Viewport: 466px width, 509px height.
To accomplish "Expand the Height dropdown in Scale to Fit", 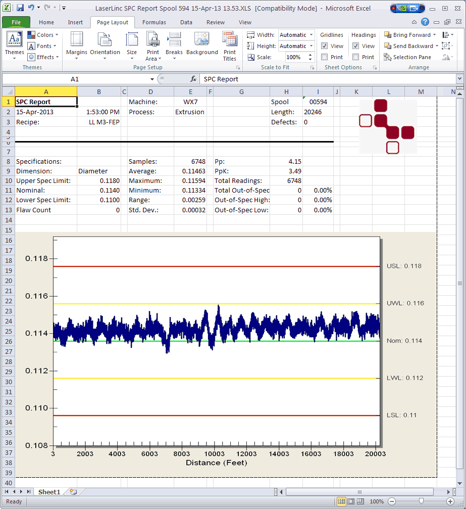I will coord(311,46).
